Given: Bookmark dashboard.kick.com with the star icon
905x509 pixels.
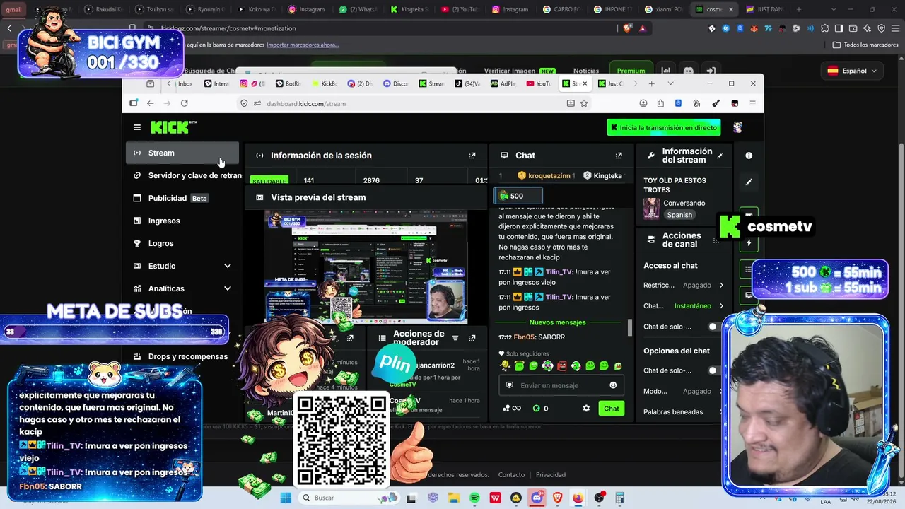Looking at the screenshot, I should point(584,103).
